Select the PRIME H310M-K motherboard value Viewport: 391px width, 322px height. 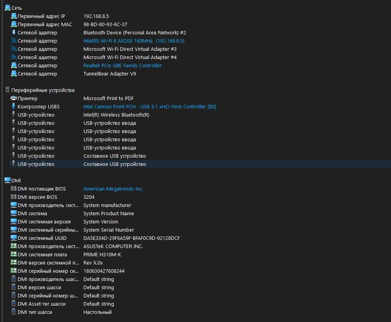(x=102, y=255)
